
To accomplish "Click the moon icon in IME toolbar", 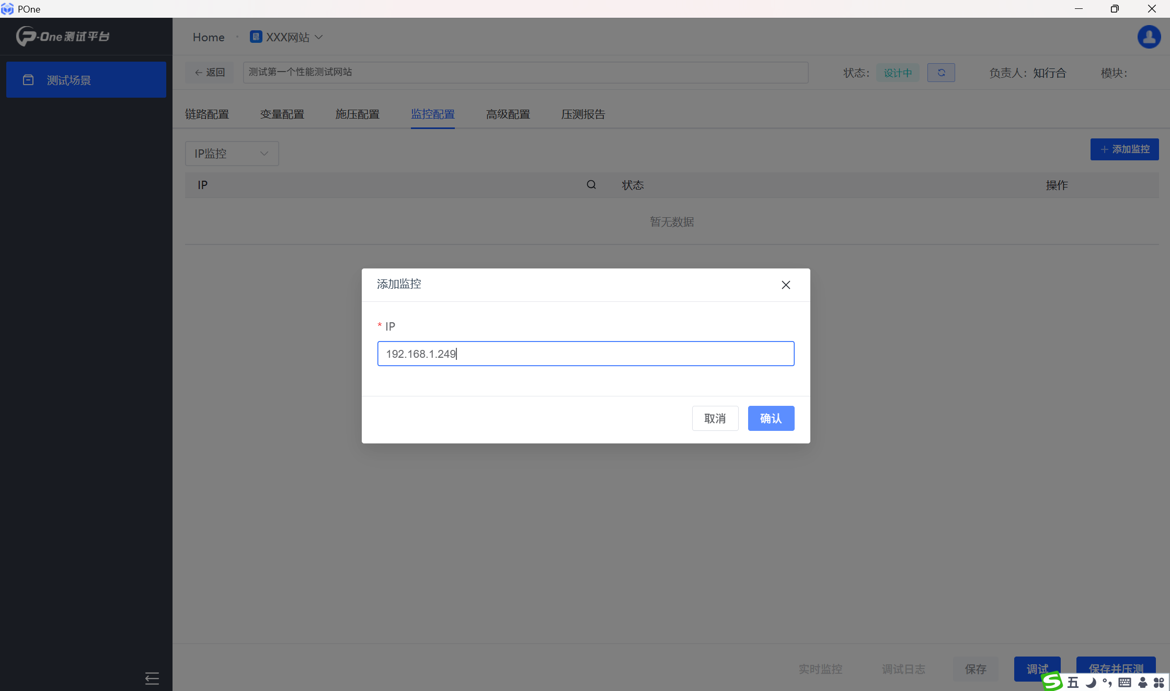I will [1091, 682].
